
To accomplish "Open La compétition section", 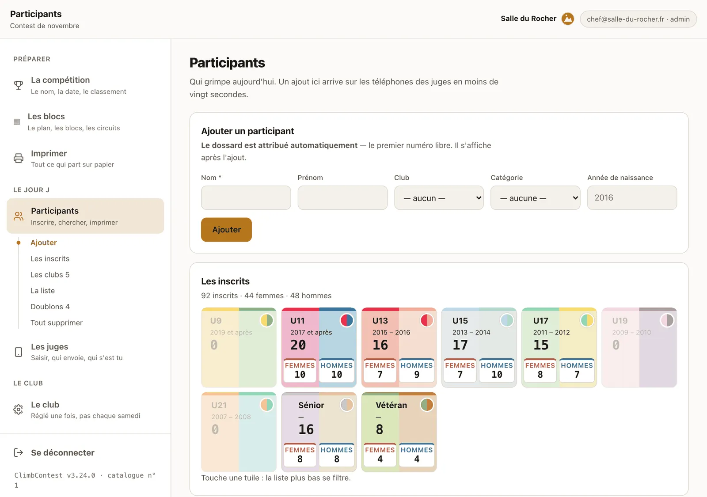I will [85, 85].
